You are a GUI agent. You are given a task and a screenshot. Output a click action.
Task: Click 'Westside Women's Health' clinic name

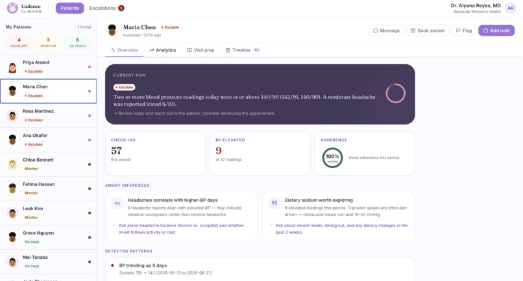477,12
